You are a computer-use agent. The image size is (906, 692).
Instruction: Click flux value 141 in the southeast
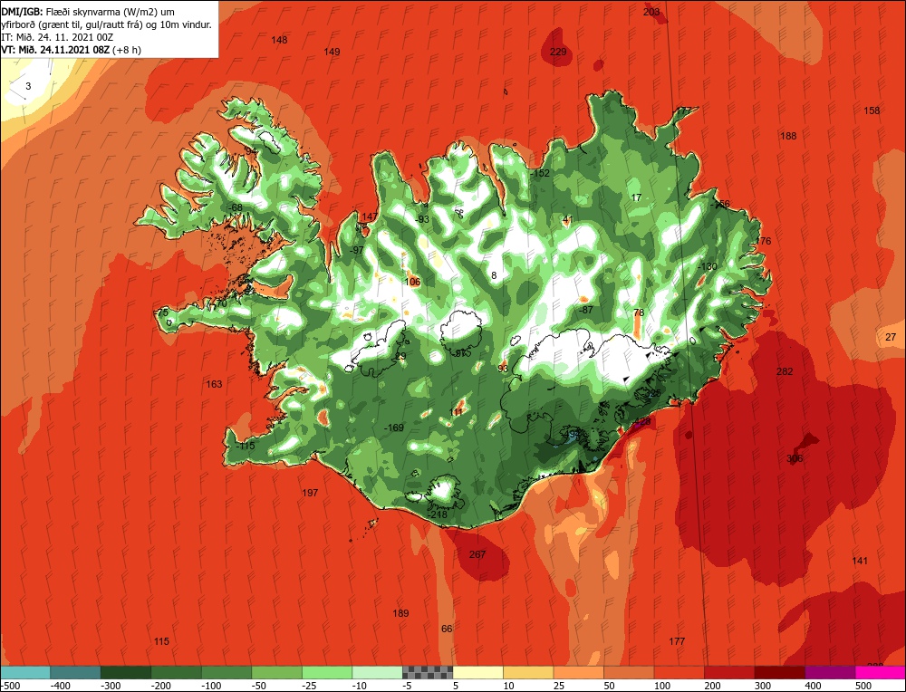860,561
